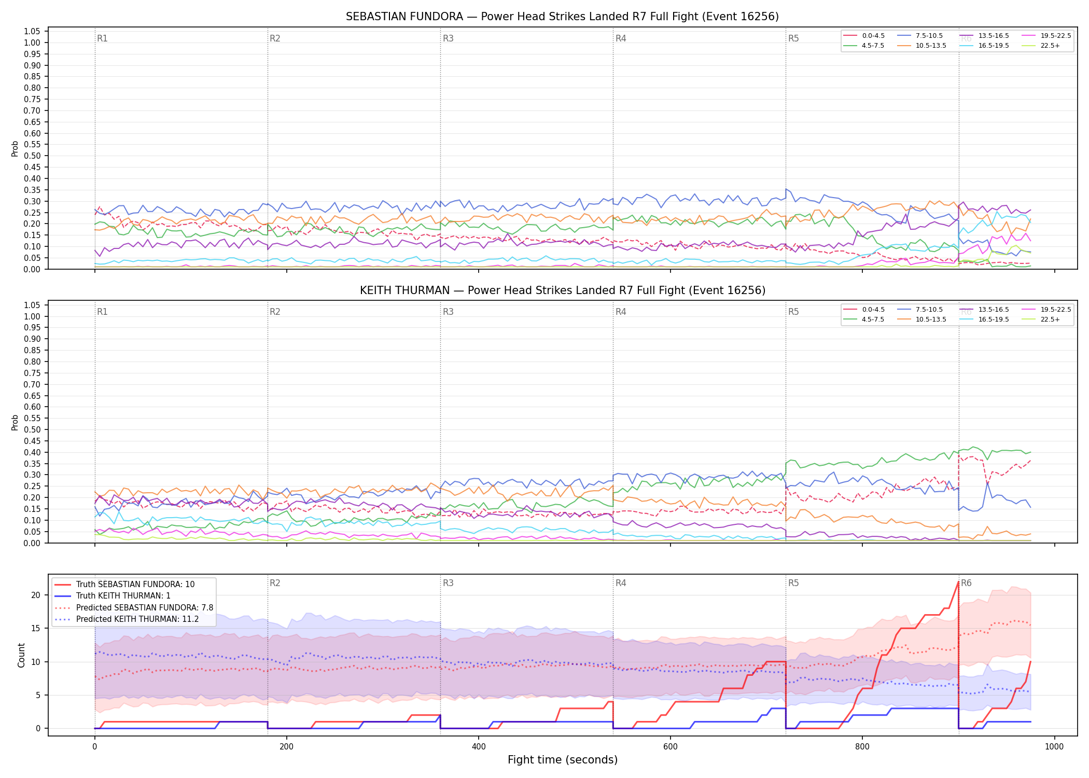Image resolution: width=1089 pixels, height=778 pixels.
Task: Click 'Truth SEBASTIAN FUNDORA: 10' legend entry
Action: pos(124,585)
